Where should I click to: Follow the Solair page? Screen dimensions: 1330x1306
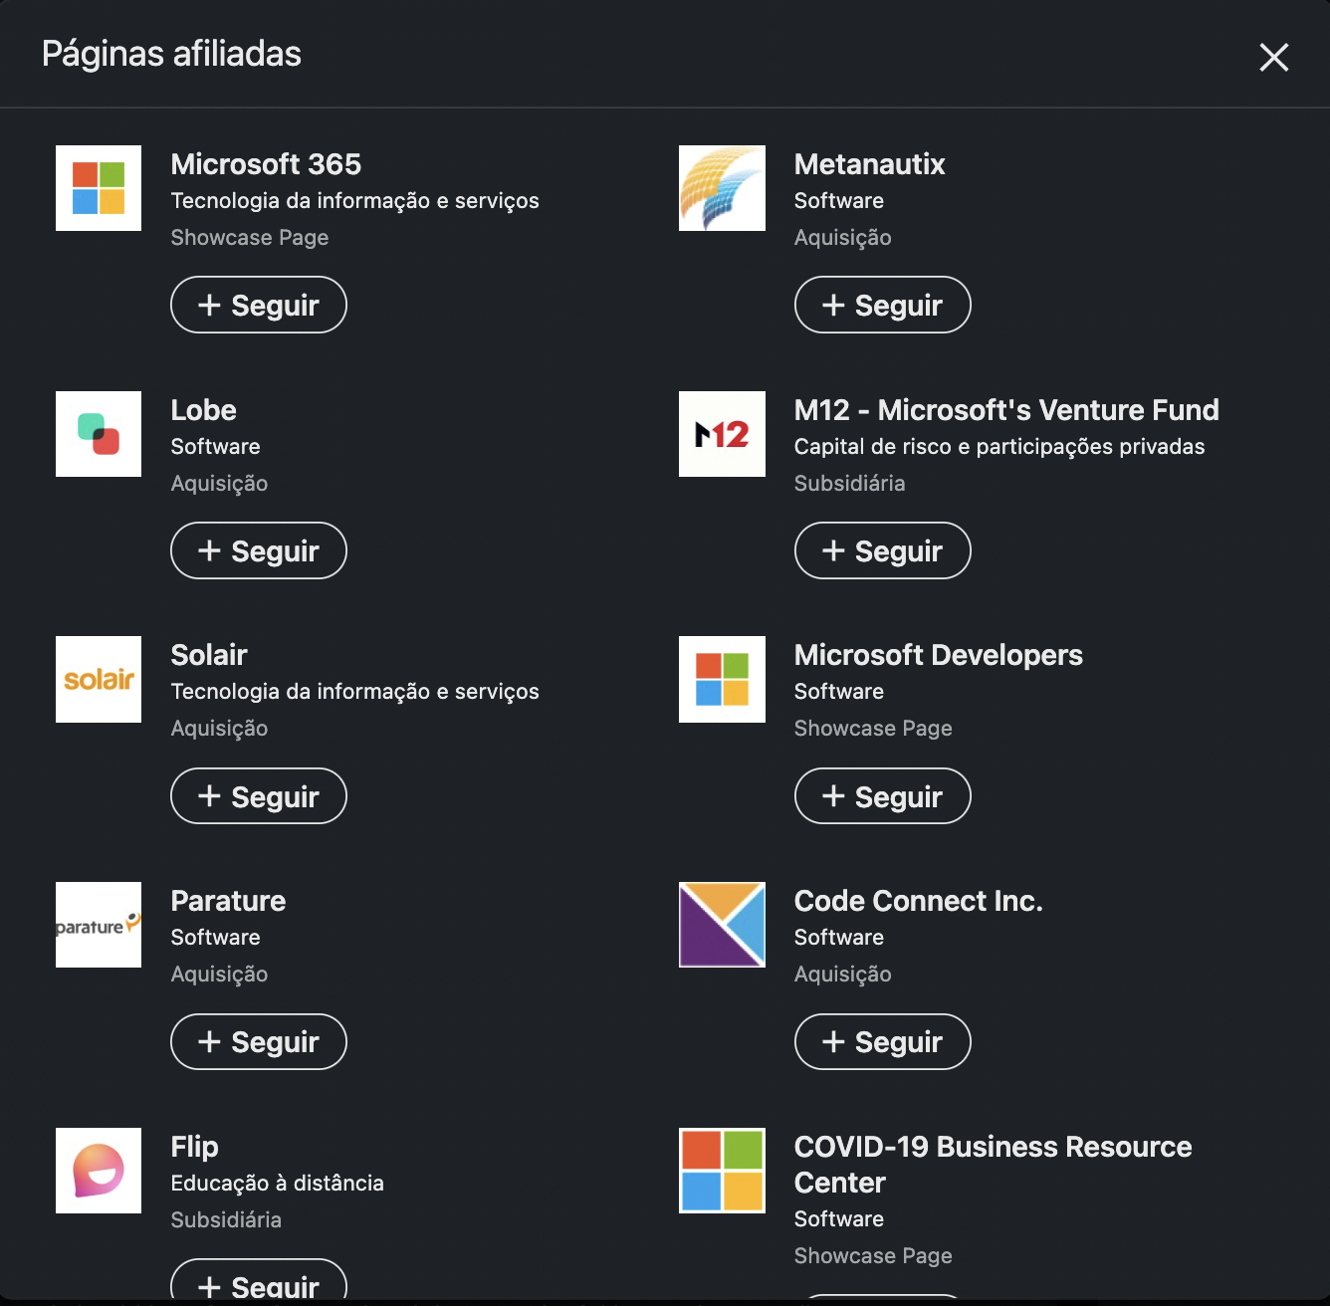(259, 796)
